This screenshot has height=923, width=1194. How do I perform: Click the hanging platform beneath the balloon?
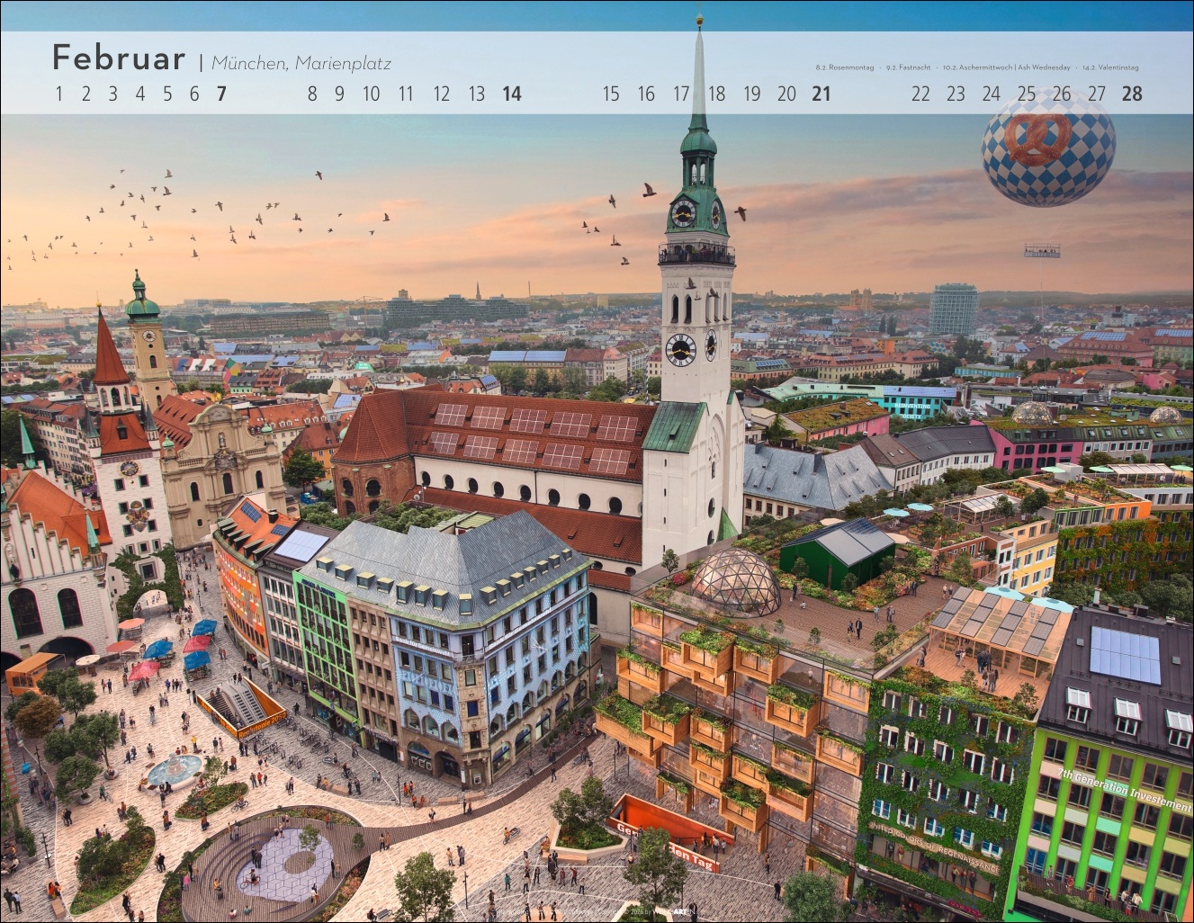click(1041, 253)
